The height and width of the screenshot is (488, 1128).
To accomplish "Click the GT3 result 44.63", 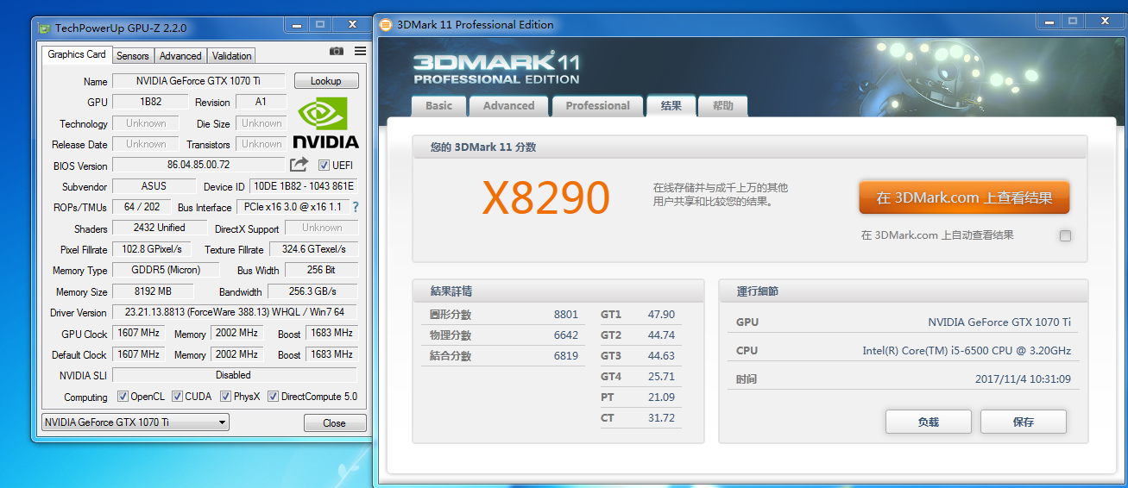I will coord(661,356).
